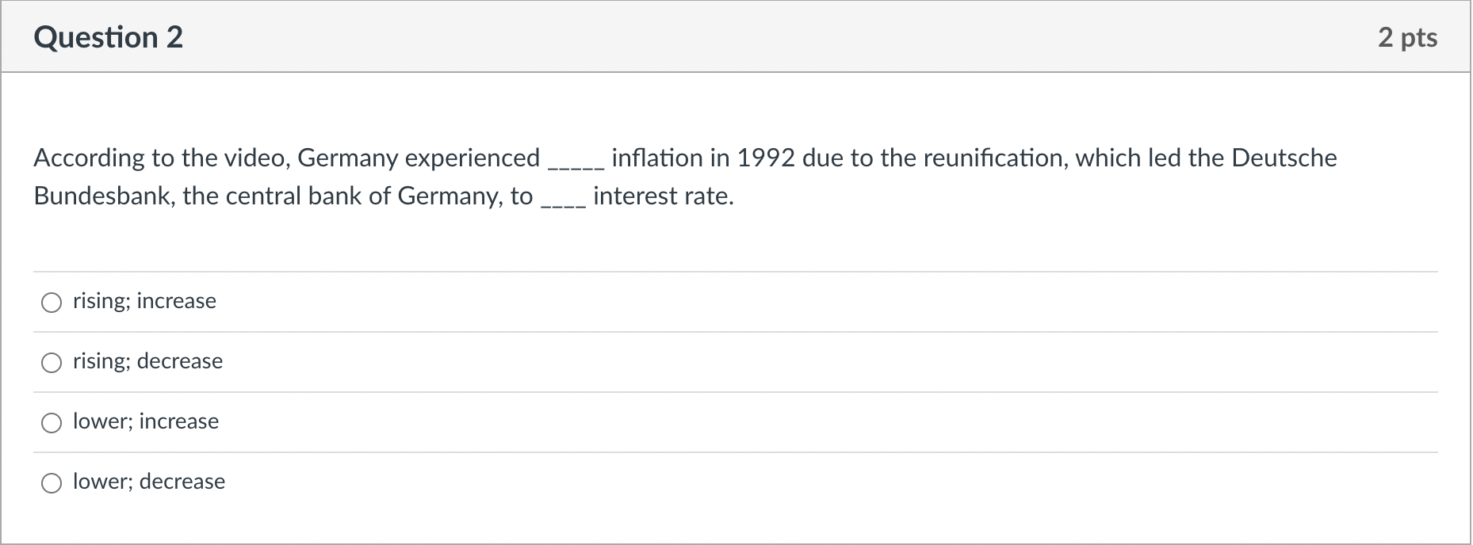The height and width of the screenshot is (545, 1473).
Task: Select the "lower; decrease" radio button
Action: pyautogui.click(x=52, y=482)
